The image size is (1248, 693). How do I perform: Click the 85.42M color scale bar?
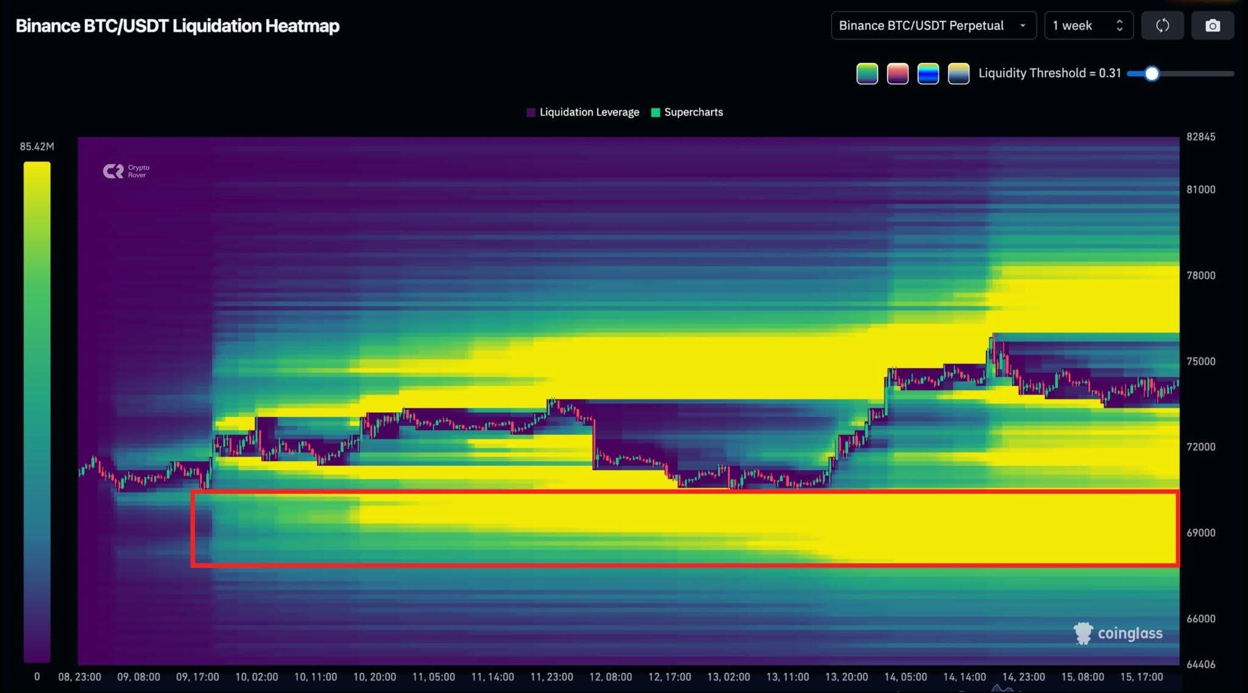pyautogui.click(x=37, y=411)
